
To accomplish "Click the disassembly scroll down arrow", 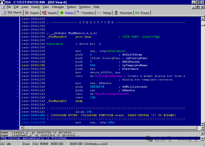I will [203, 124].
